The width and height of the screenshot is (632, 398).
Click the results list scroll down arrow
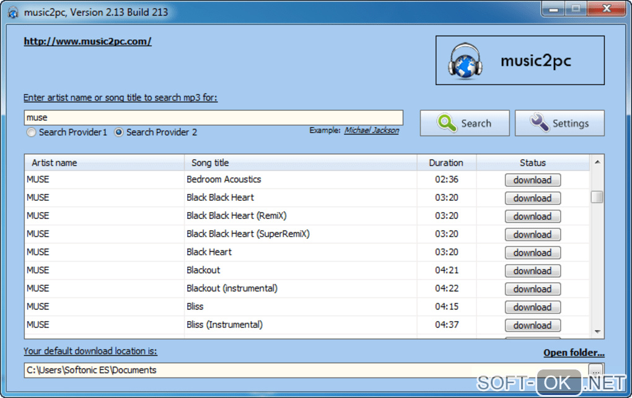point(597,332)
